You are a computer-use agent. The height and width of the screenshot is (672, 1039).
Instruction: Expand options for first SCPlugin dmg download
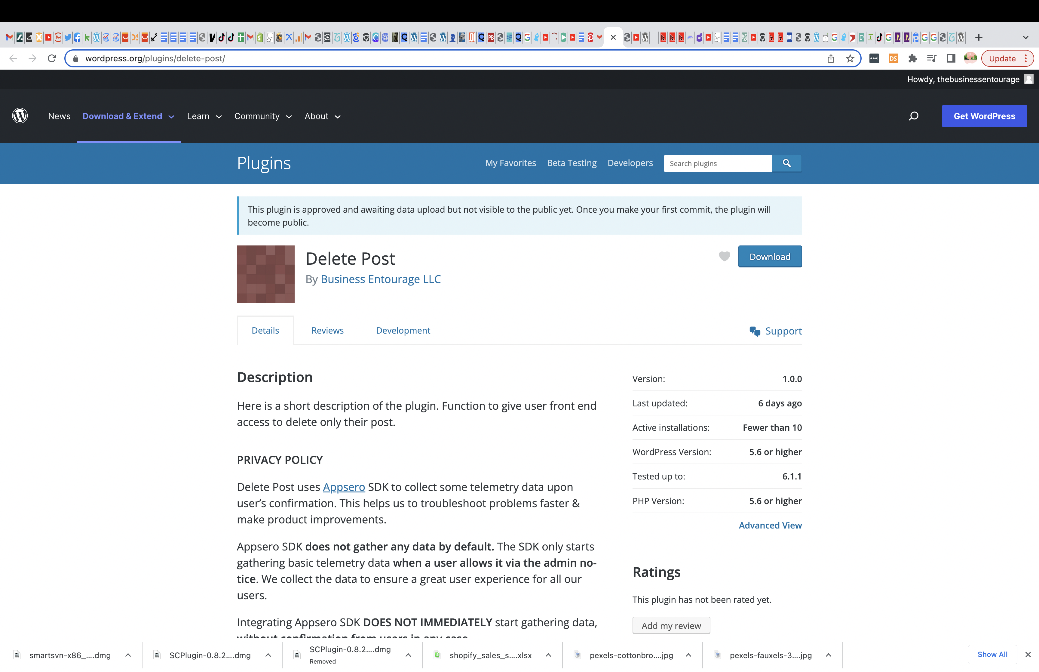[268, 655]
